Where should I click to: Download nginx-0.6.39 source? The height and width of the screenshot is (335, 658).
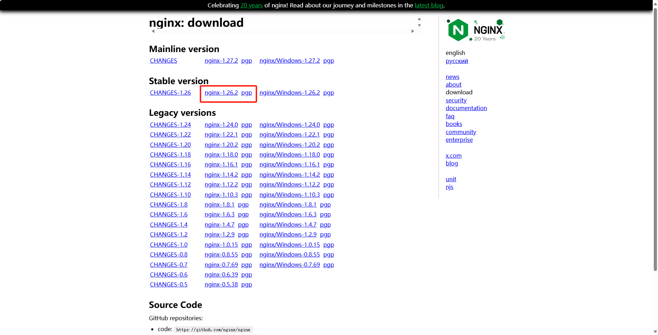point(221,274)
